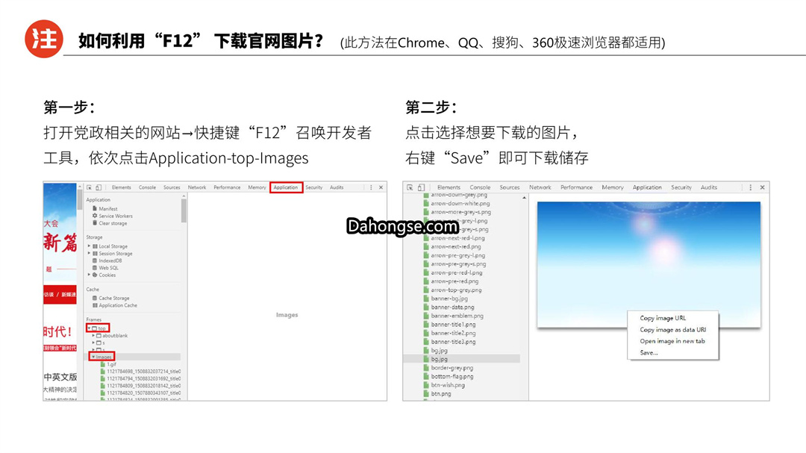This screenshot has width=806, height=453.
Task: Select the 1121784809_1508832018142 image file
Action: click(x=143, y=386)
